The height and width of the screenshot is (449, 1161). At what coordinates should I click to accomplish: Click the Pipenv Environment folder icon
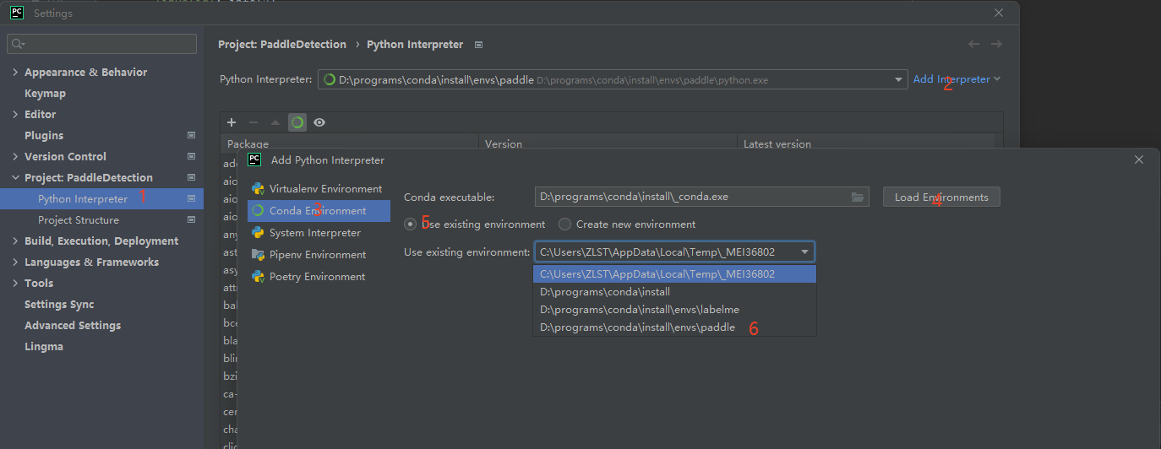click(x=259, y=255)
